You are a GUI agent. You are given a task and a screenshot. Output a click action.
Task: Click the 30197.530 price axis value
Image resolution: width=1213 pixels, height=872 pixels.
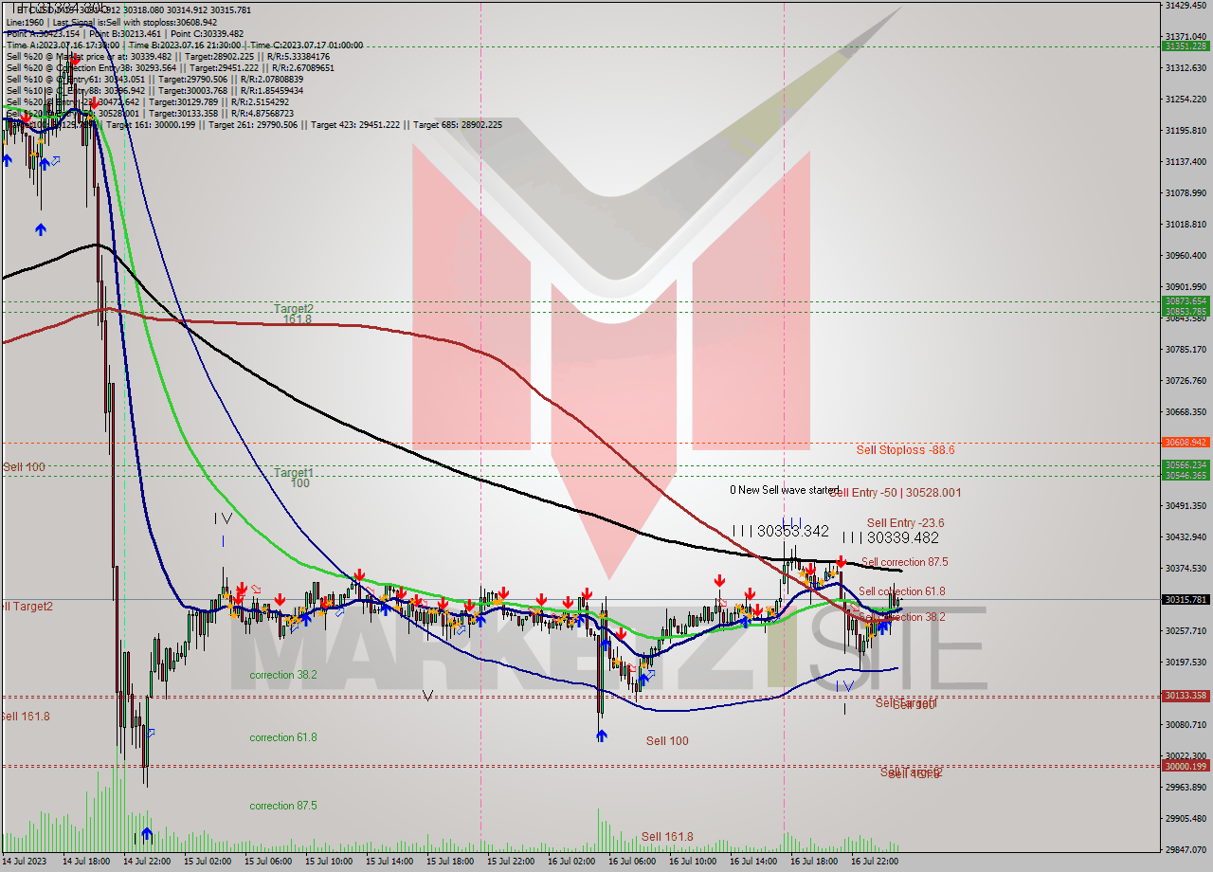(x=1185, y=662)
